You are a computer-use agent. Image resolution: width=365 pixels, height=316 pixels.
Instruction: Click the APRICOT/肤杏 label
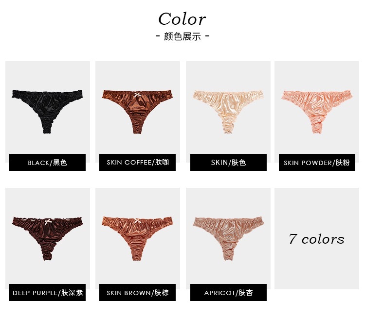pyautogui.click(x=228, y=293)
